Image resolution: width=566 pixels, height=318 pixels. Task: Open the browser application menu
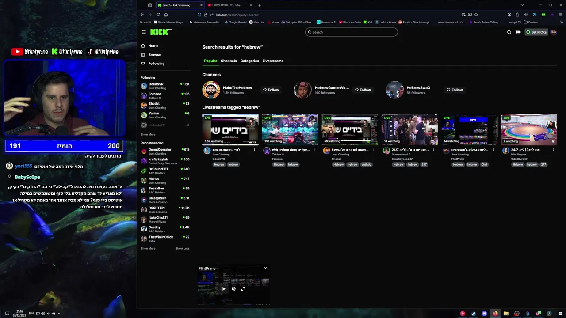click(561, 15)
